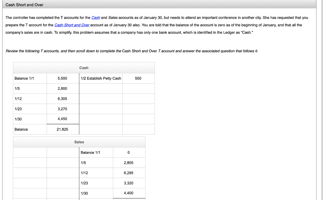The height and width of the screenshot is (200, 323).
Task: Select the 2,805 value in Sales table
Action: (129, 163)
